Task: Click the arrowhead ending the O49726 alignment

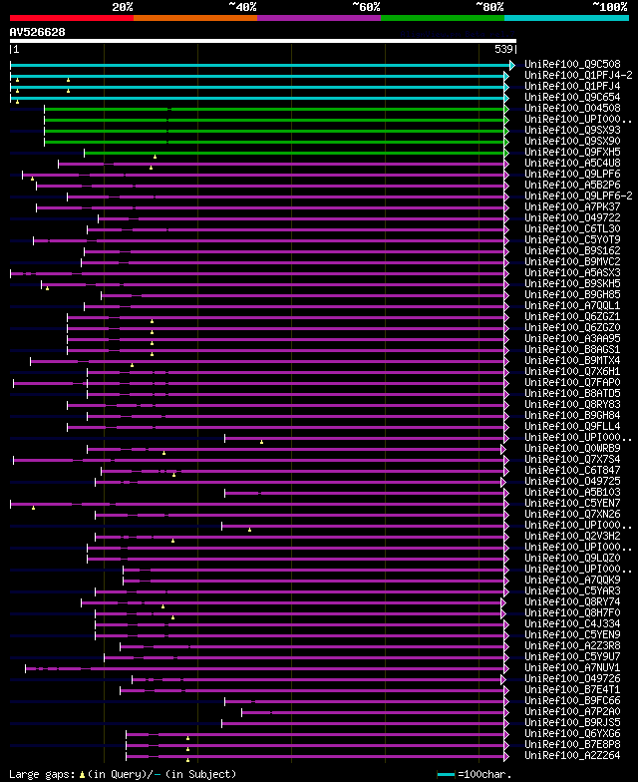Action: pos(503,680)
